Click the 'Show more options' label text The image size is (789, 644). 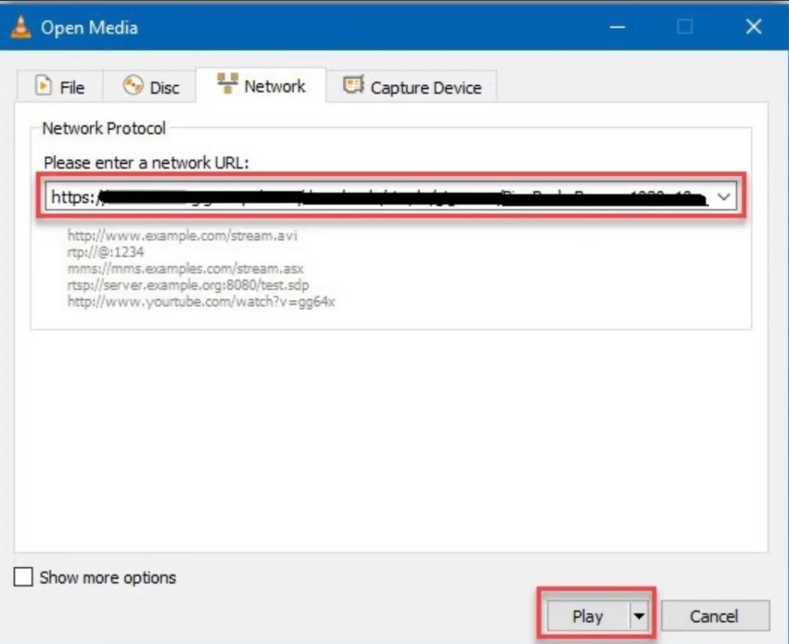click(x=108, y=577)
